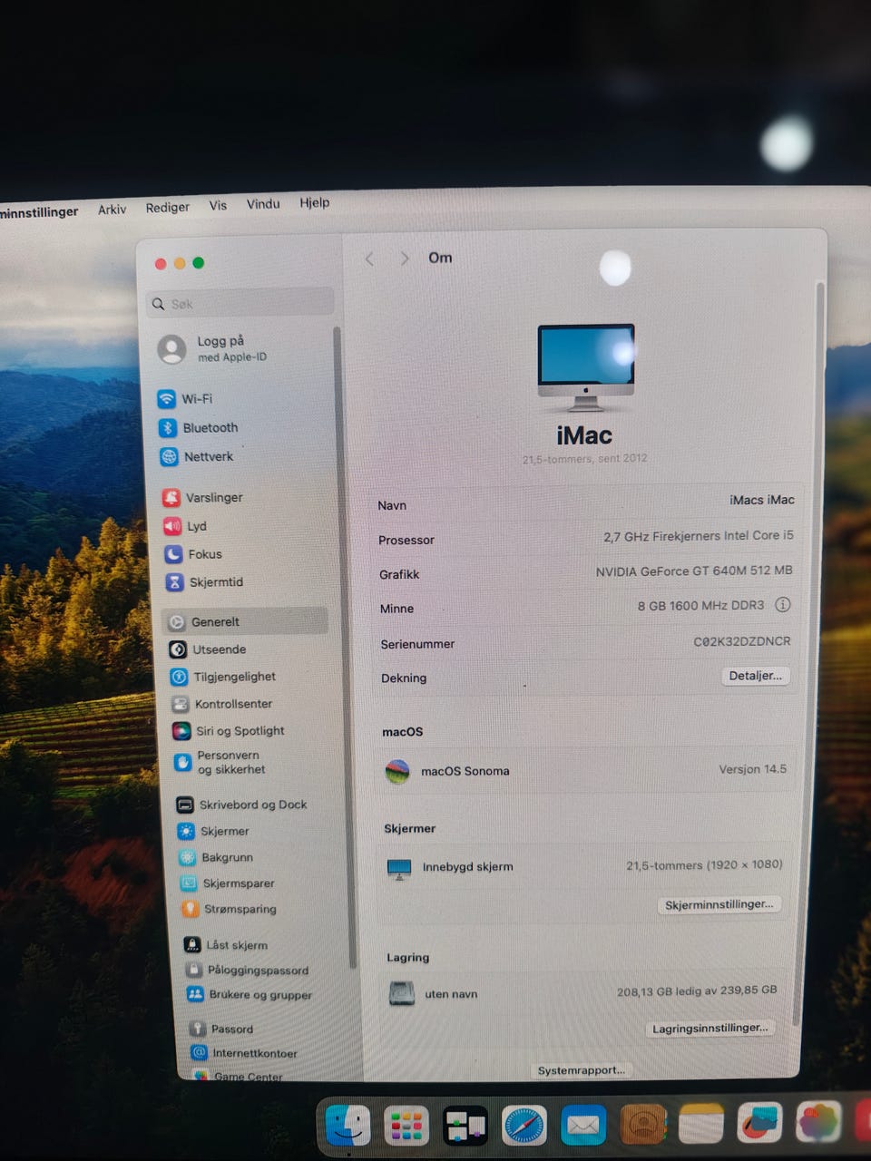871x1161 pixels.
Task: Open Varslinger notification settings
Action: coord(202,497)
